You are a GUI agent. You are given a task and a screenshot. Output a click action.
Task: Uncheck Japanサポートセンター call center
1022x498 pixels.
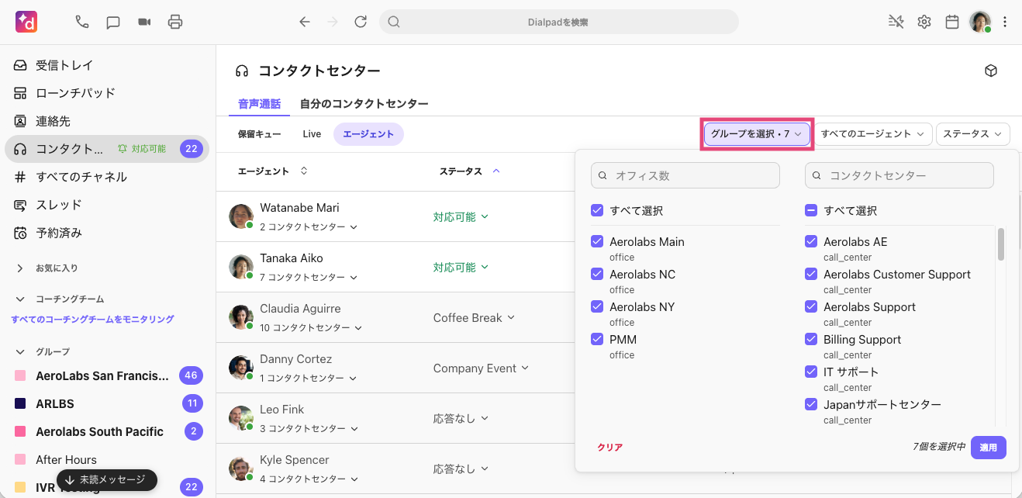tap(810, 404)
